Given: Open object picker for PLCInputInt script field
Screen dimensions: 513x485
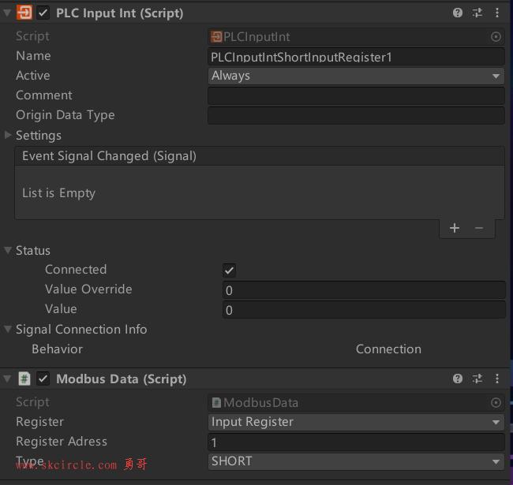Looking at the screenshot, I should 496,36.
